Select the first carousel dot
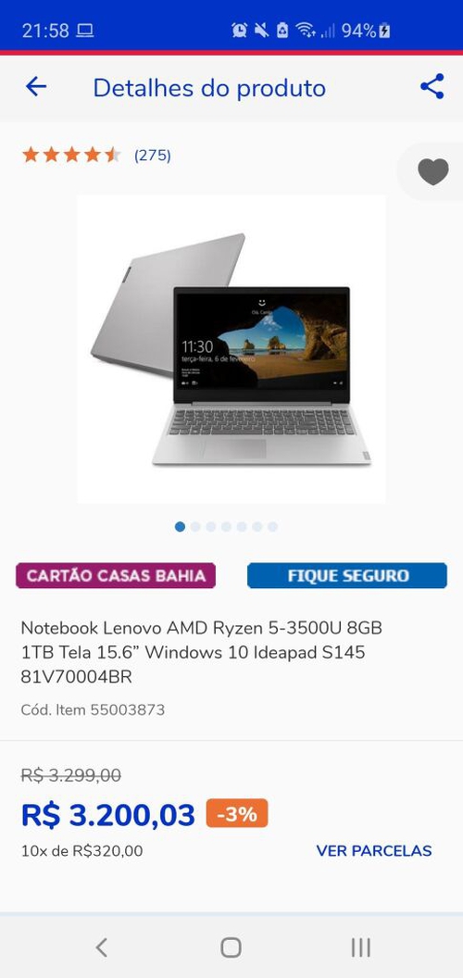The image size is (463, 978). (180, 527)
